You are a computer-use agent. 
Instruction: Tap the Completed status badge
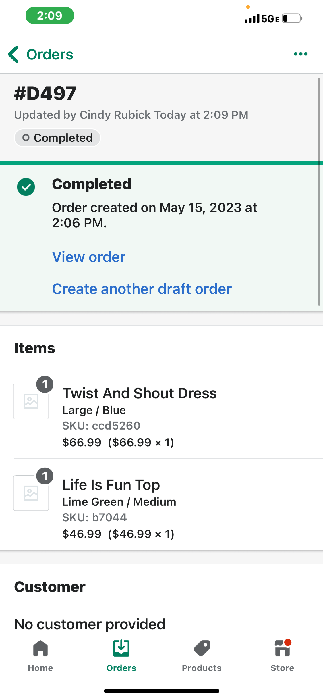pyautogui.click(x=57, y=138)
